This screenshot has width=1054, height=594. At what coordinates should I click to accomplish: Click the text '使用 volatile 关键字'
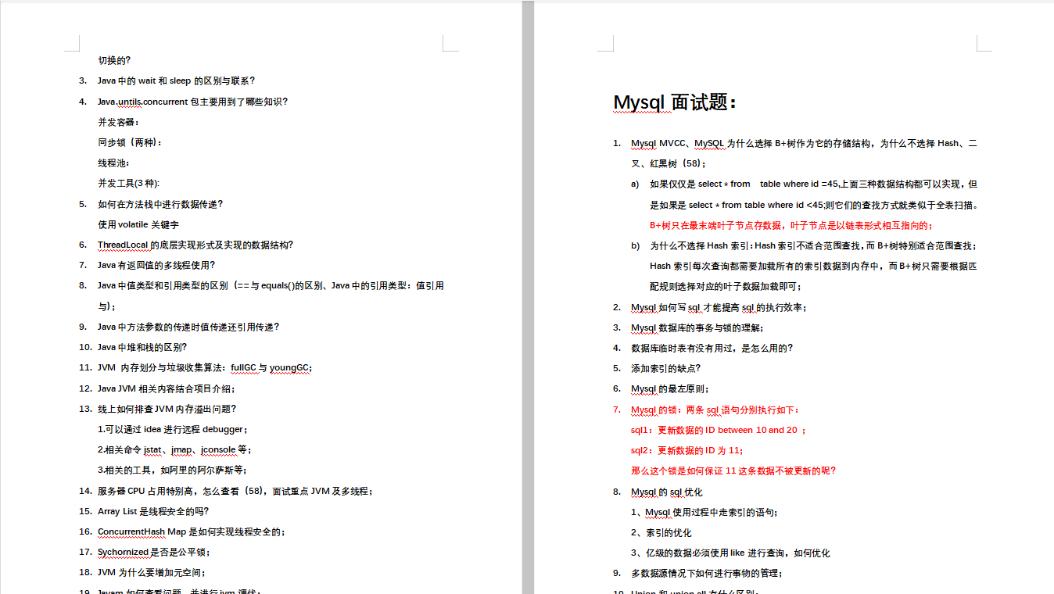(138, 224)
